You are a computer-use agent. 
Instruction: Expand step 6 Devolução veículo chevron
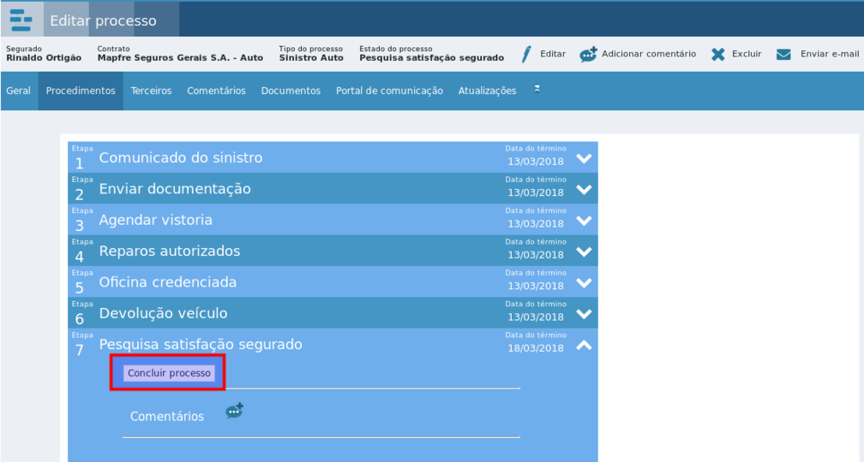584,313
